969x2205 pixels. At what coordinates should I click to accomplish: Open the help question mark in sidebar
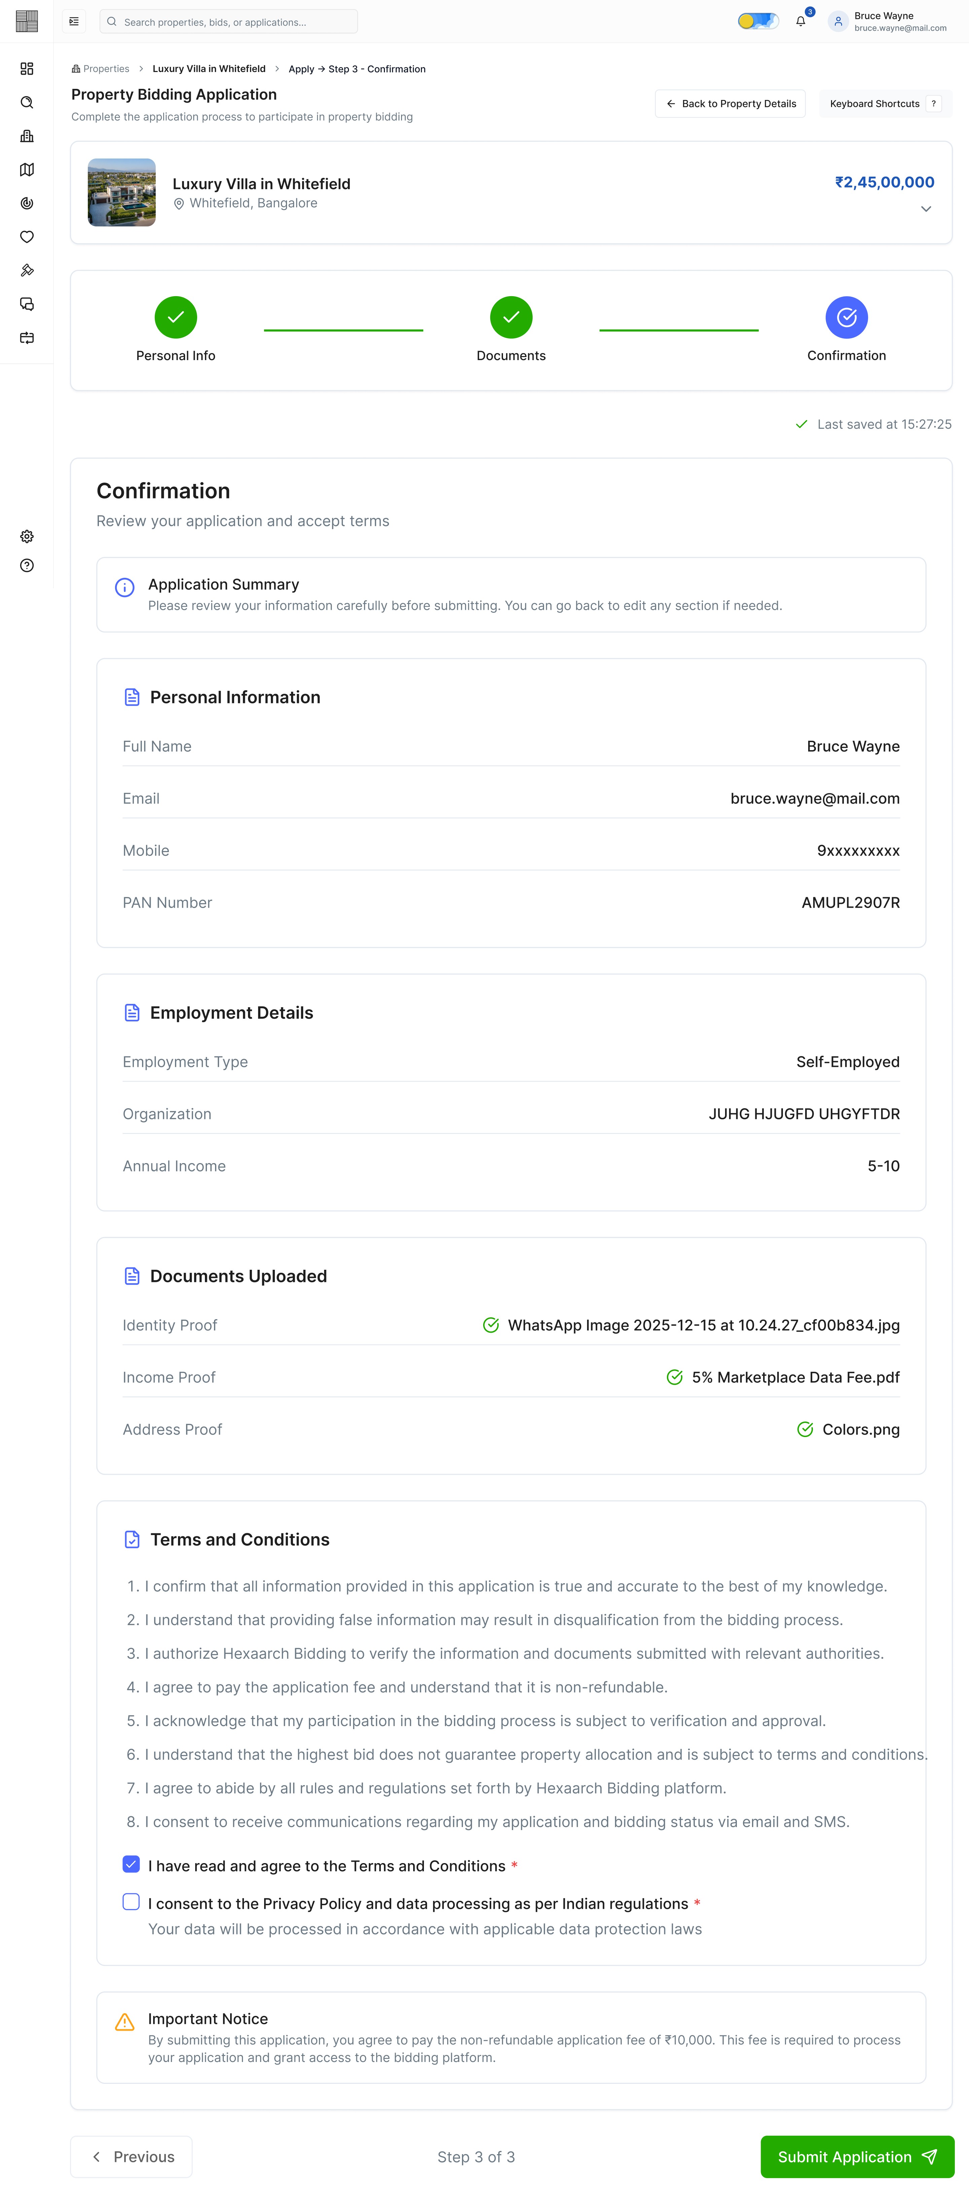[27, 566]
